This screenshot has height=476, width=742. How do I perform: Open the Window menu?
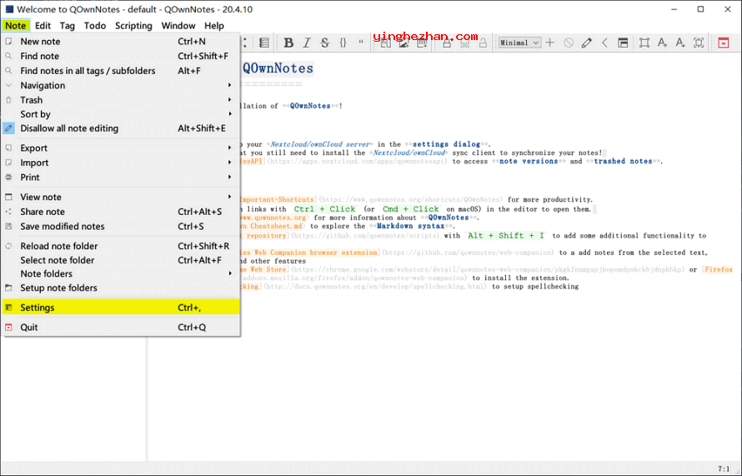[x=178, y=26]
